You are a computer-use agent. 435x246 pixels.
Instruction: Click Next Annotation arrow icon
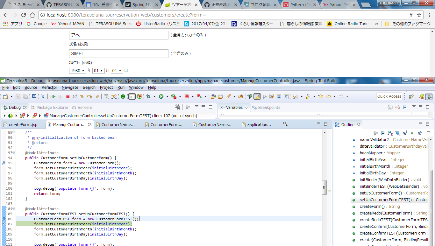295,96
